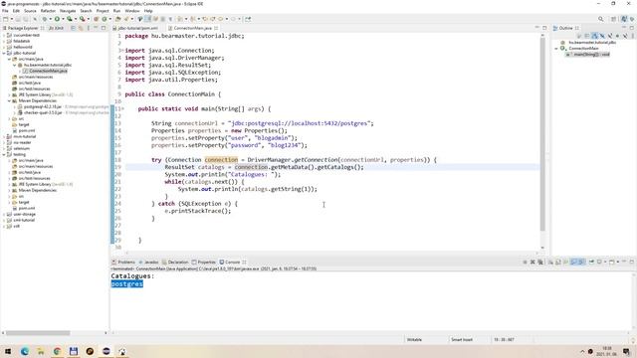The image size is (637, 358).
Task: Run the program with green Run icon
Action: coord(57,19)
